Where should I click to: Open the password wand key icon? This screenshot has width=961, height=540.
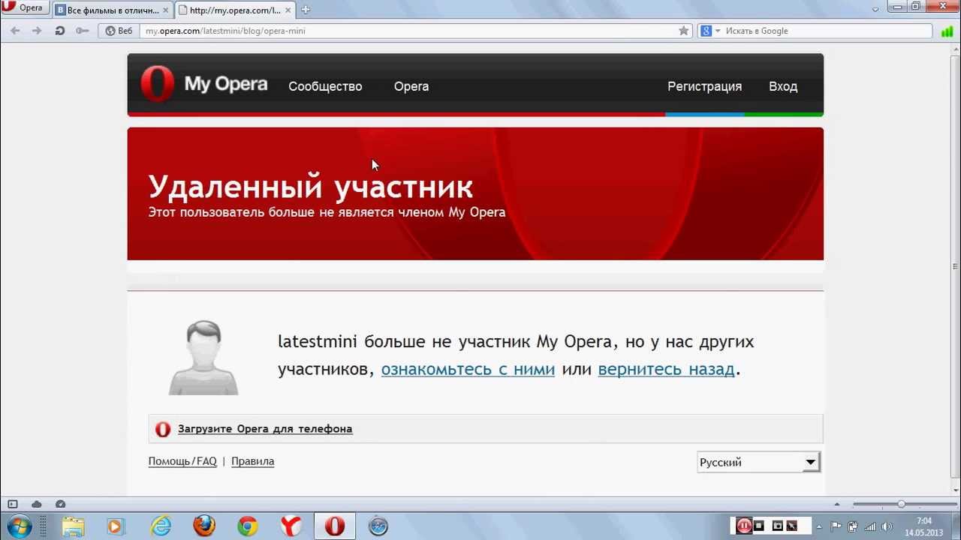click(82, 31)
